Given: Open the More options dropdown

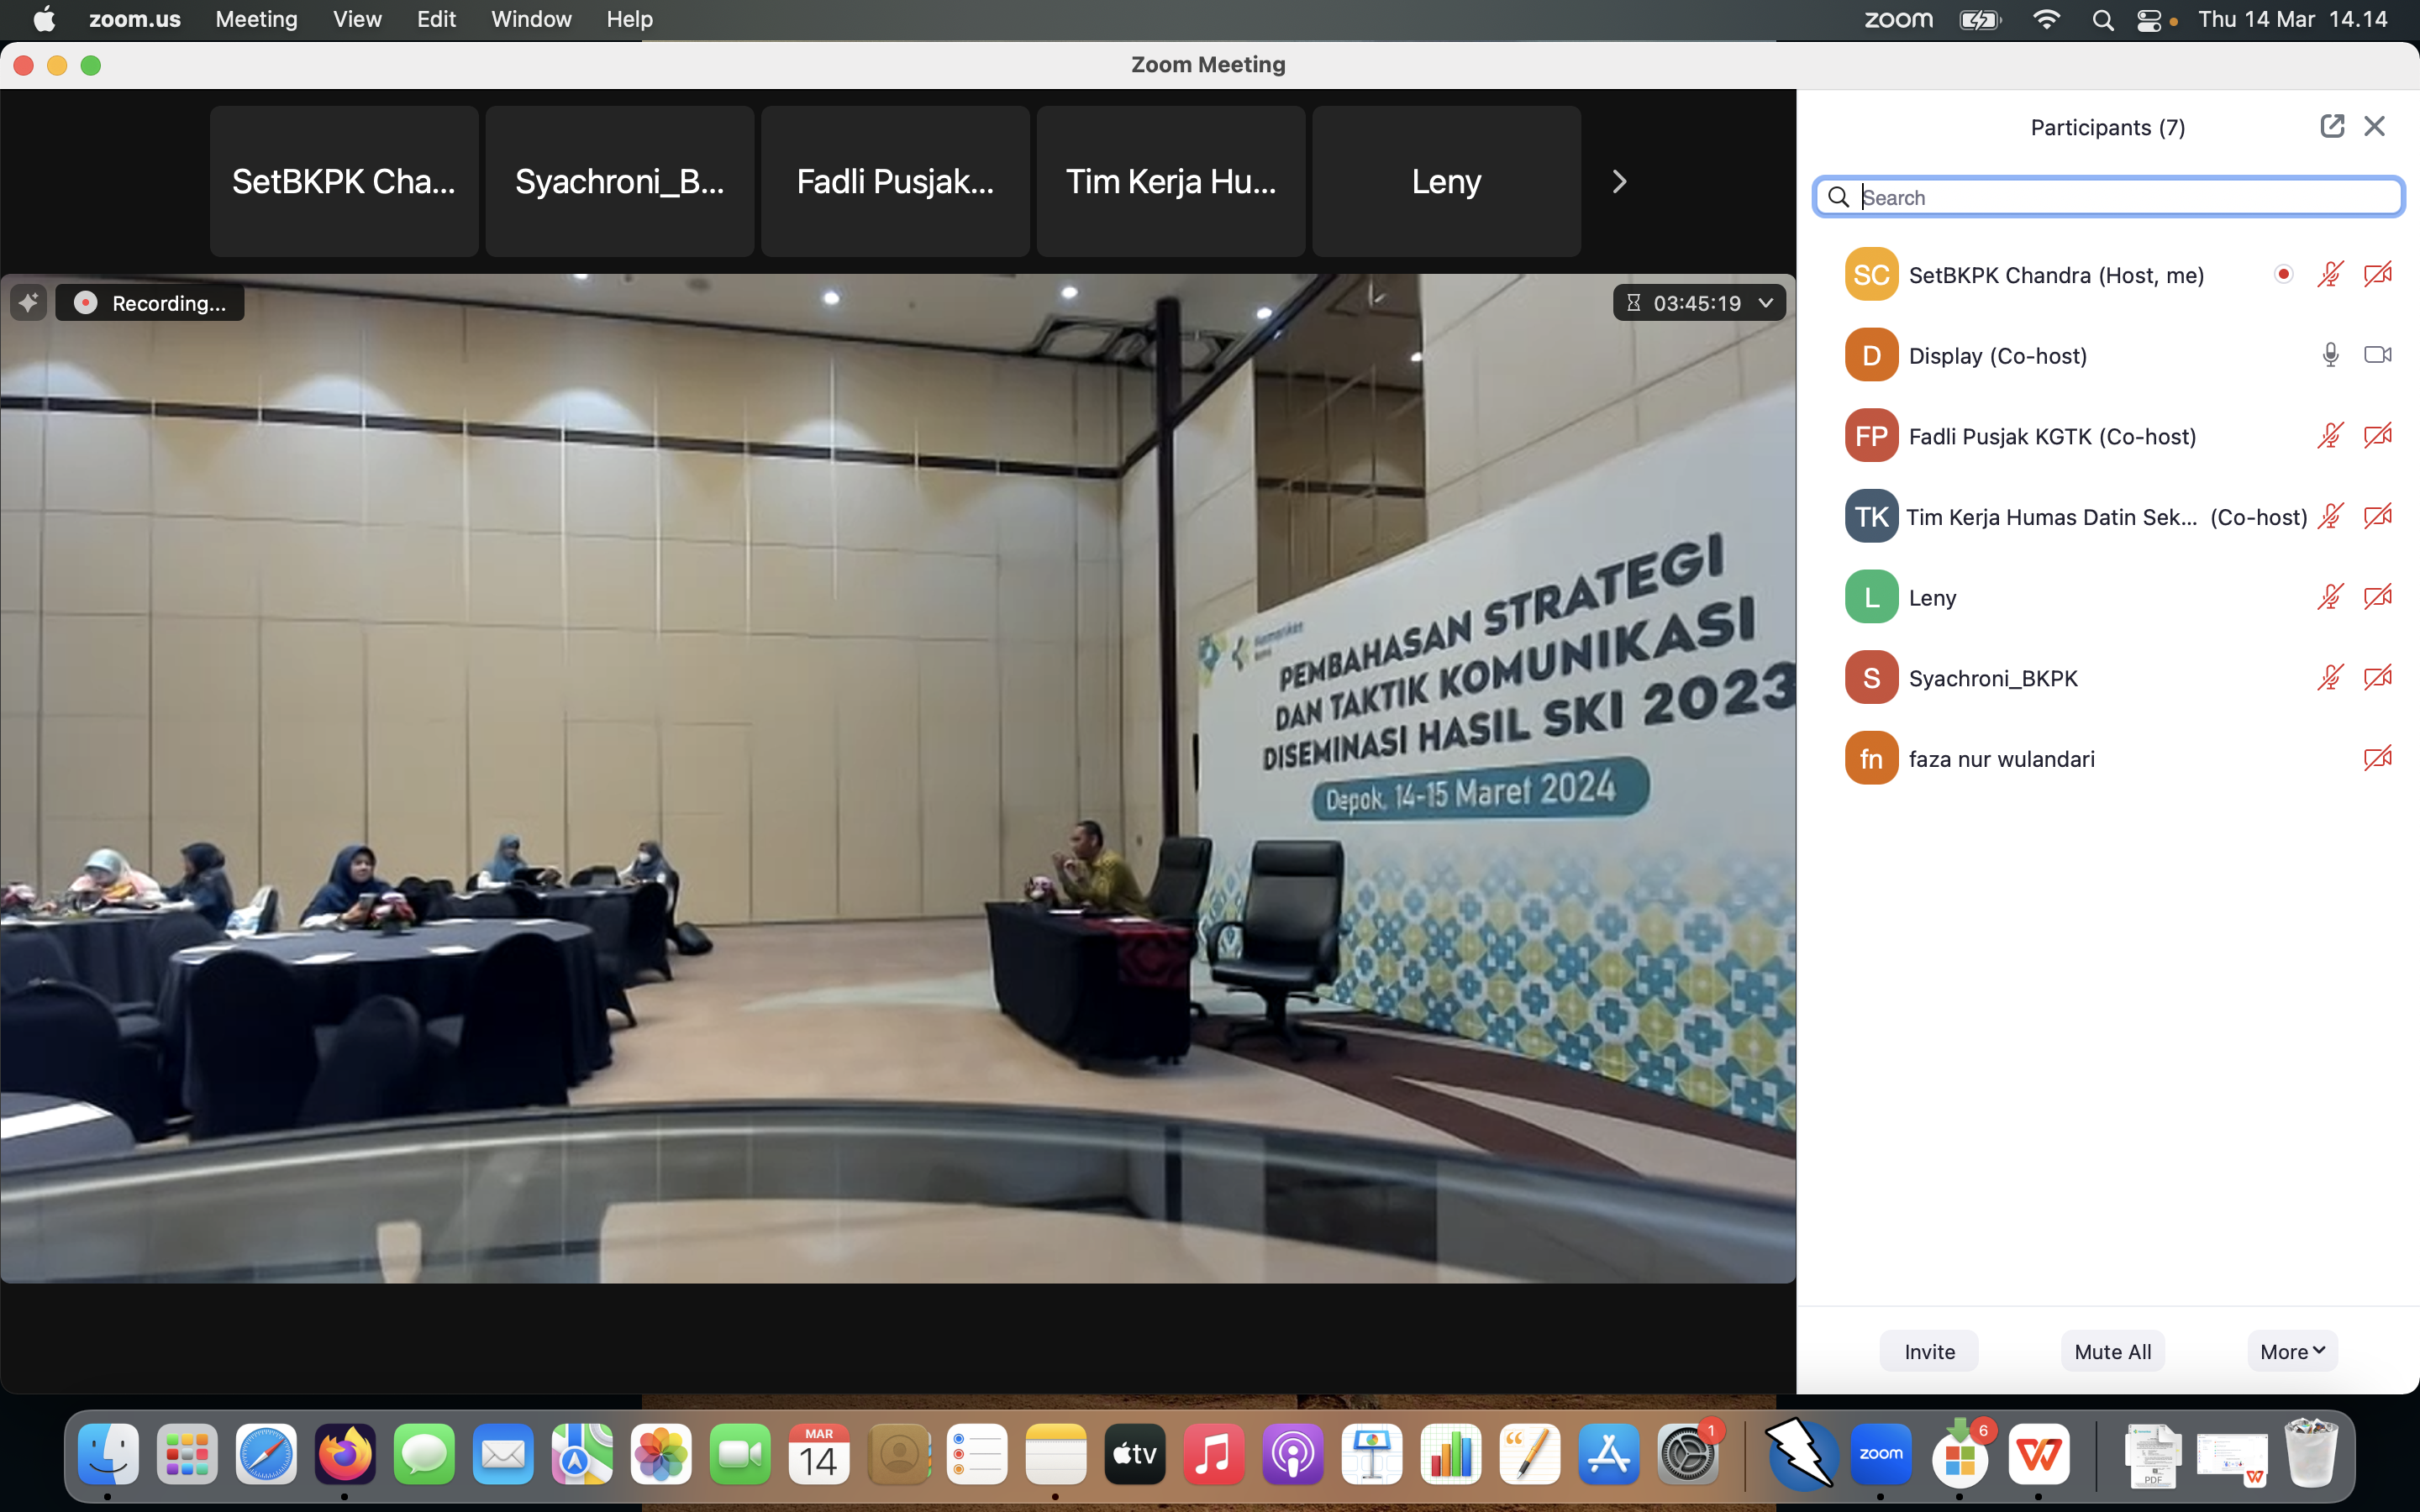Looking at the screenshot, I should 2292,1351.
